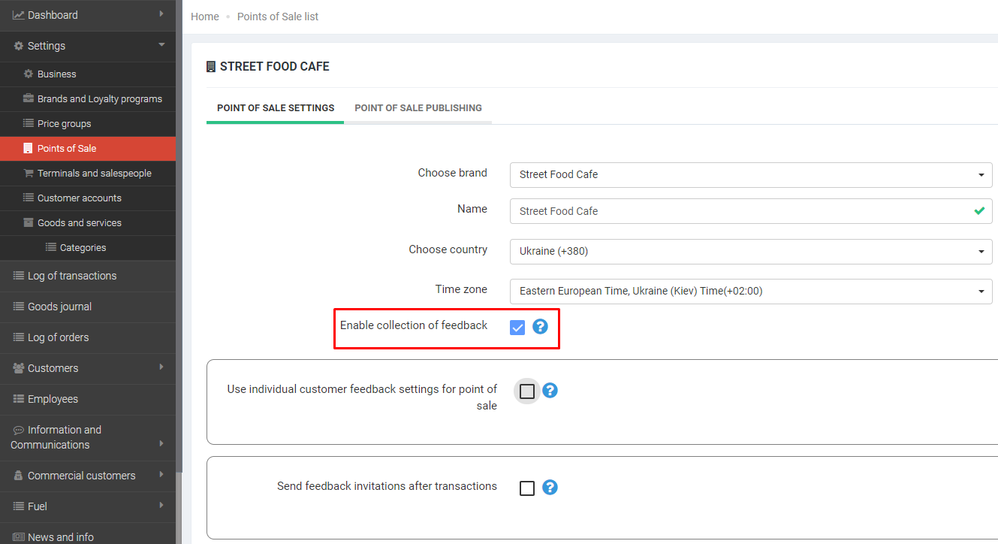Screen dimensions: 998x544
Task: Open the Choose country dropdown
Action: point(750,252)
